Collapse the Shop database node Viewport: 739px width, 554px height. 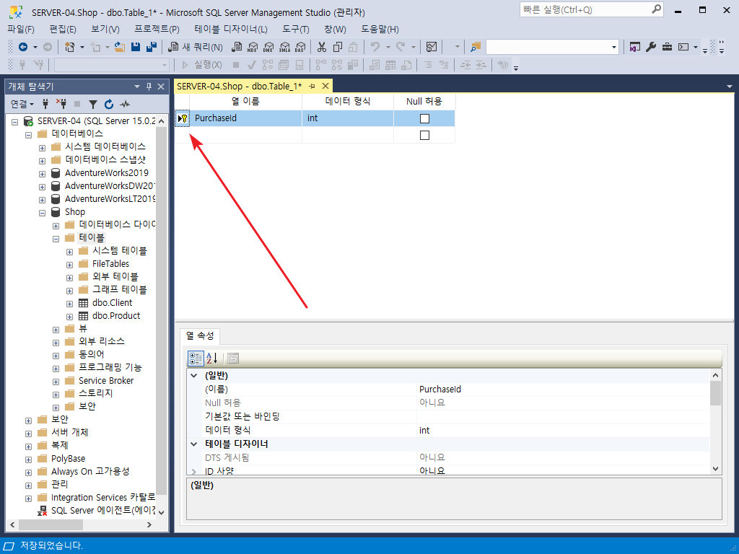coord(42,213)
